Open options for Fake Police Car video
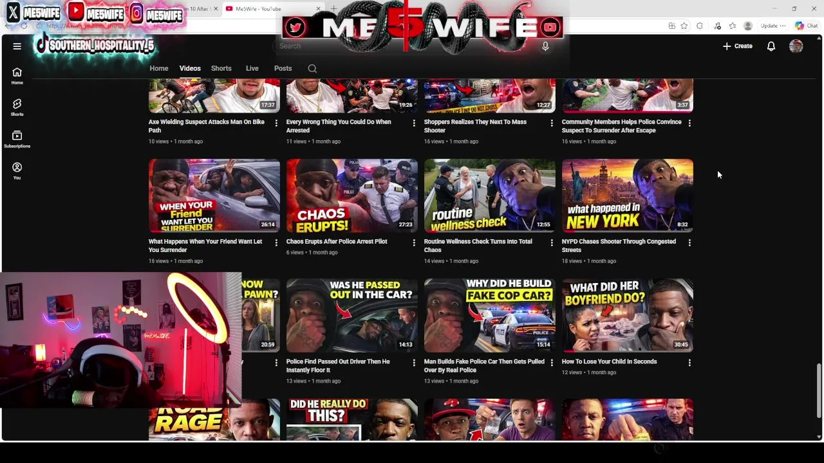Screen dimensions: 824x463 point(552,363)
